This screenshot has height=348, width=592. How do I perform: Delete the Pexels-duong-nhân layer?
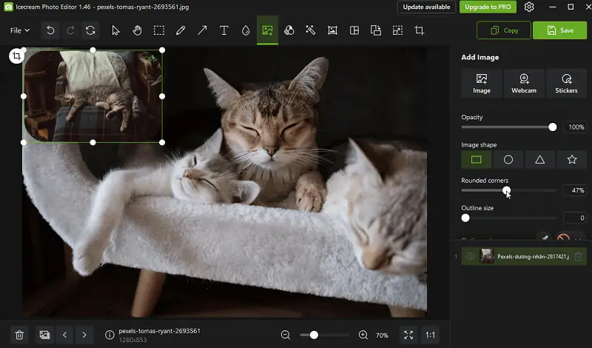point(578,257)
